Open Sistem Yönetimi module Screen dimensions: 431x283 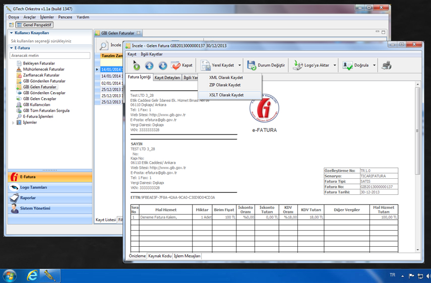[50, 208]
